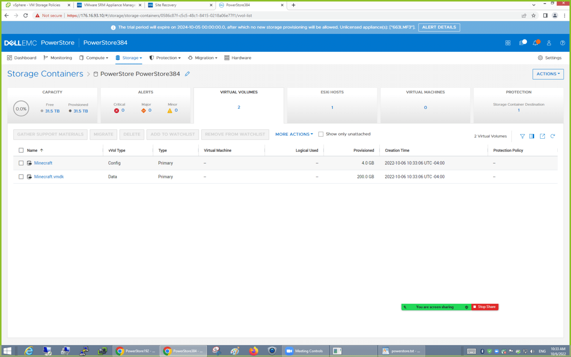571x357 pixels.
Task: Click the Not secure warning icon
Action: (38, 15)
